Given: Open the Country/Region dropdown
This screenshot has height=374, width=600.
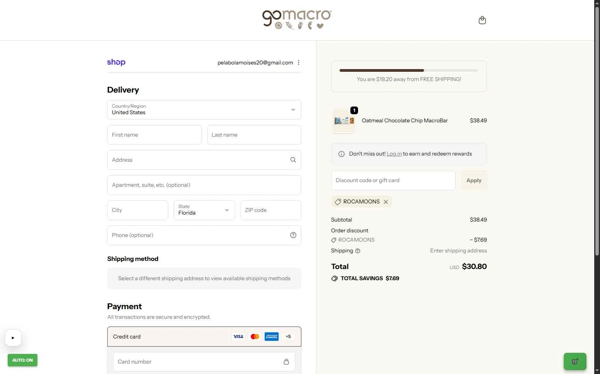Looking at the screenshot, I should tap(204, 110).
